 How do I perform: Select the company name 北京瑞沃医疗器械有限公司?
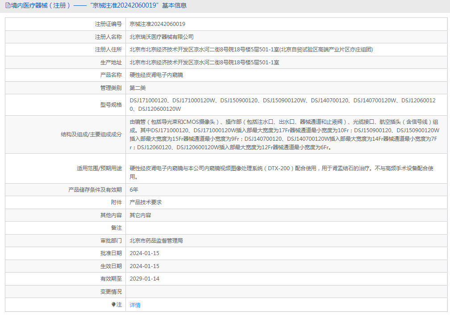coord(161,37)
